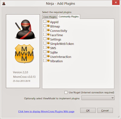Viewport: 121px width, 119px height.
Task: Tick the Settings plugin checkbox
Action: [45, 39]
